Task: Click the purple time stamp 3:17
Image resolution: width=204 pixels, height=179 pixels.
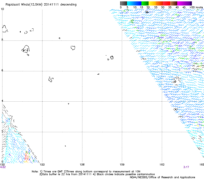Action: (x=186, y=167)
